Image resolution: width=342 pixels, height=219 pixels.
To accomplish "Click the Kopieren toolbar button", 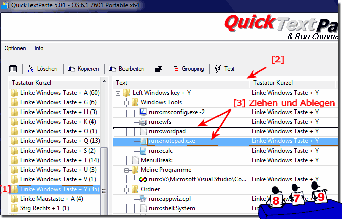I will click(83, 69).
